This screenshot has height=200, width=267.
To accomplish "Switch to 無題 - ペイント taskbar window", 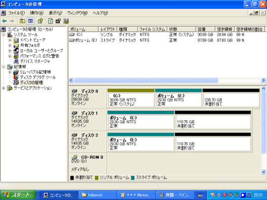I will point(175,195).
